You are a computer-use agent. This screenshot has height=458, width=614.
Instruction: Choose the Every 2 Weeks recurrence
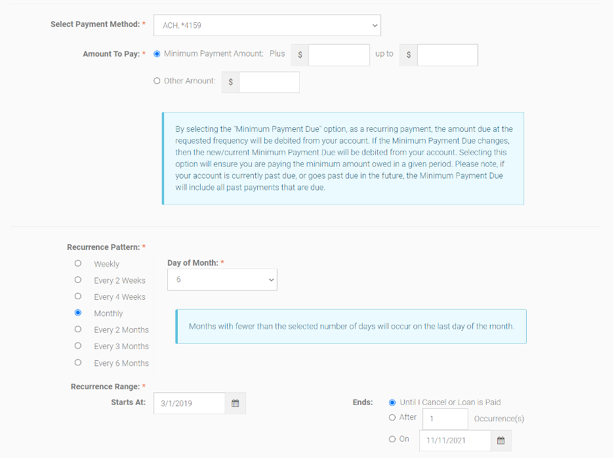(78, 280)
